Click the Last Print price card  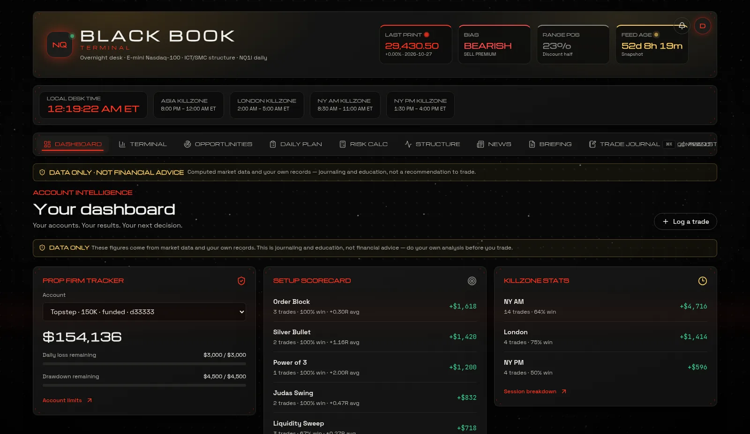[x=416, y=44]
